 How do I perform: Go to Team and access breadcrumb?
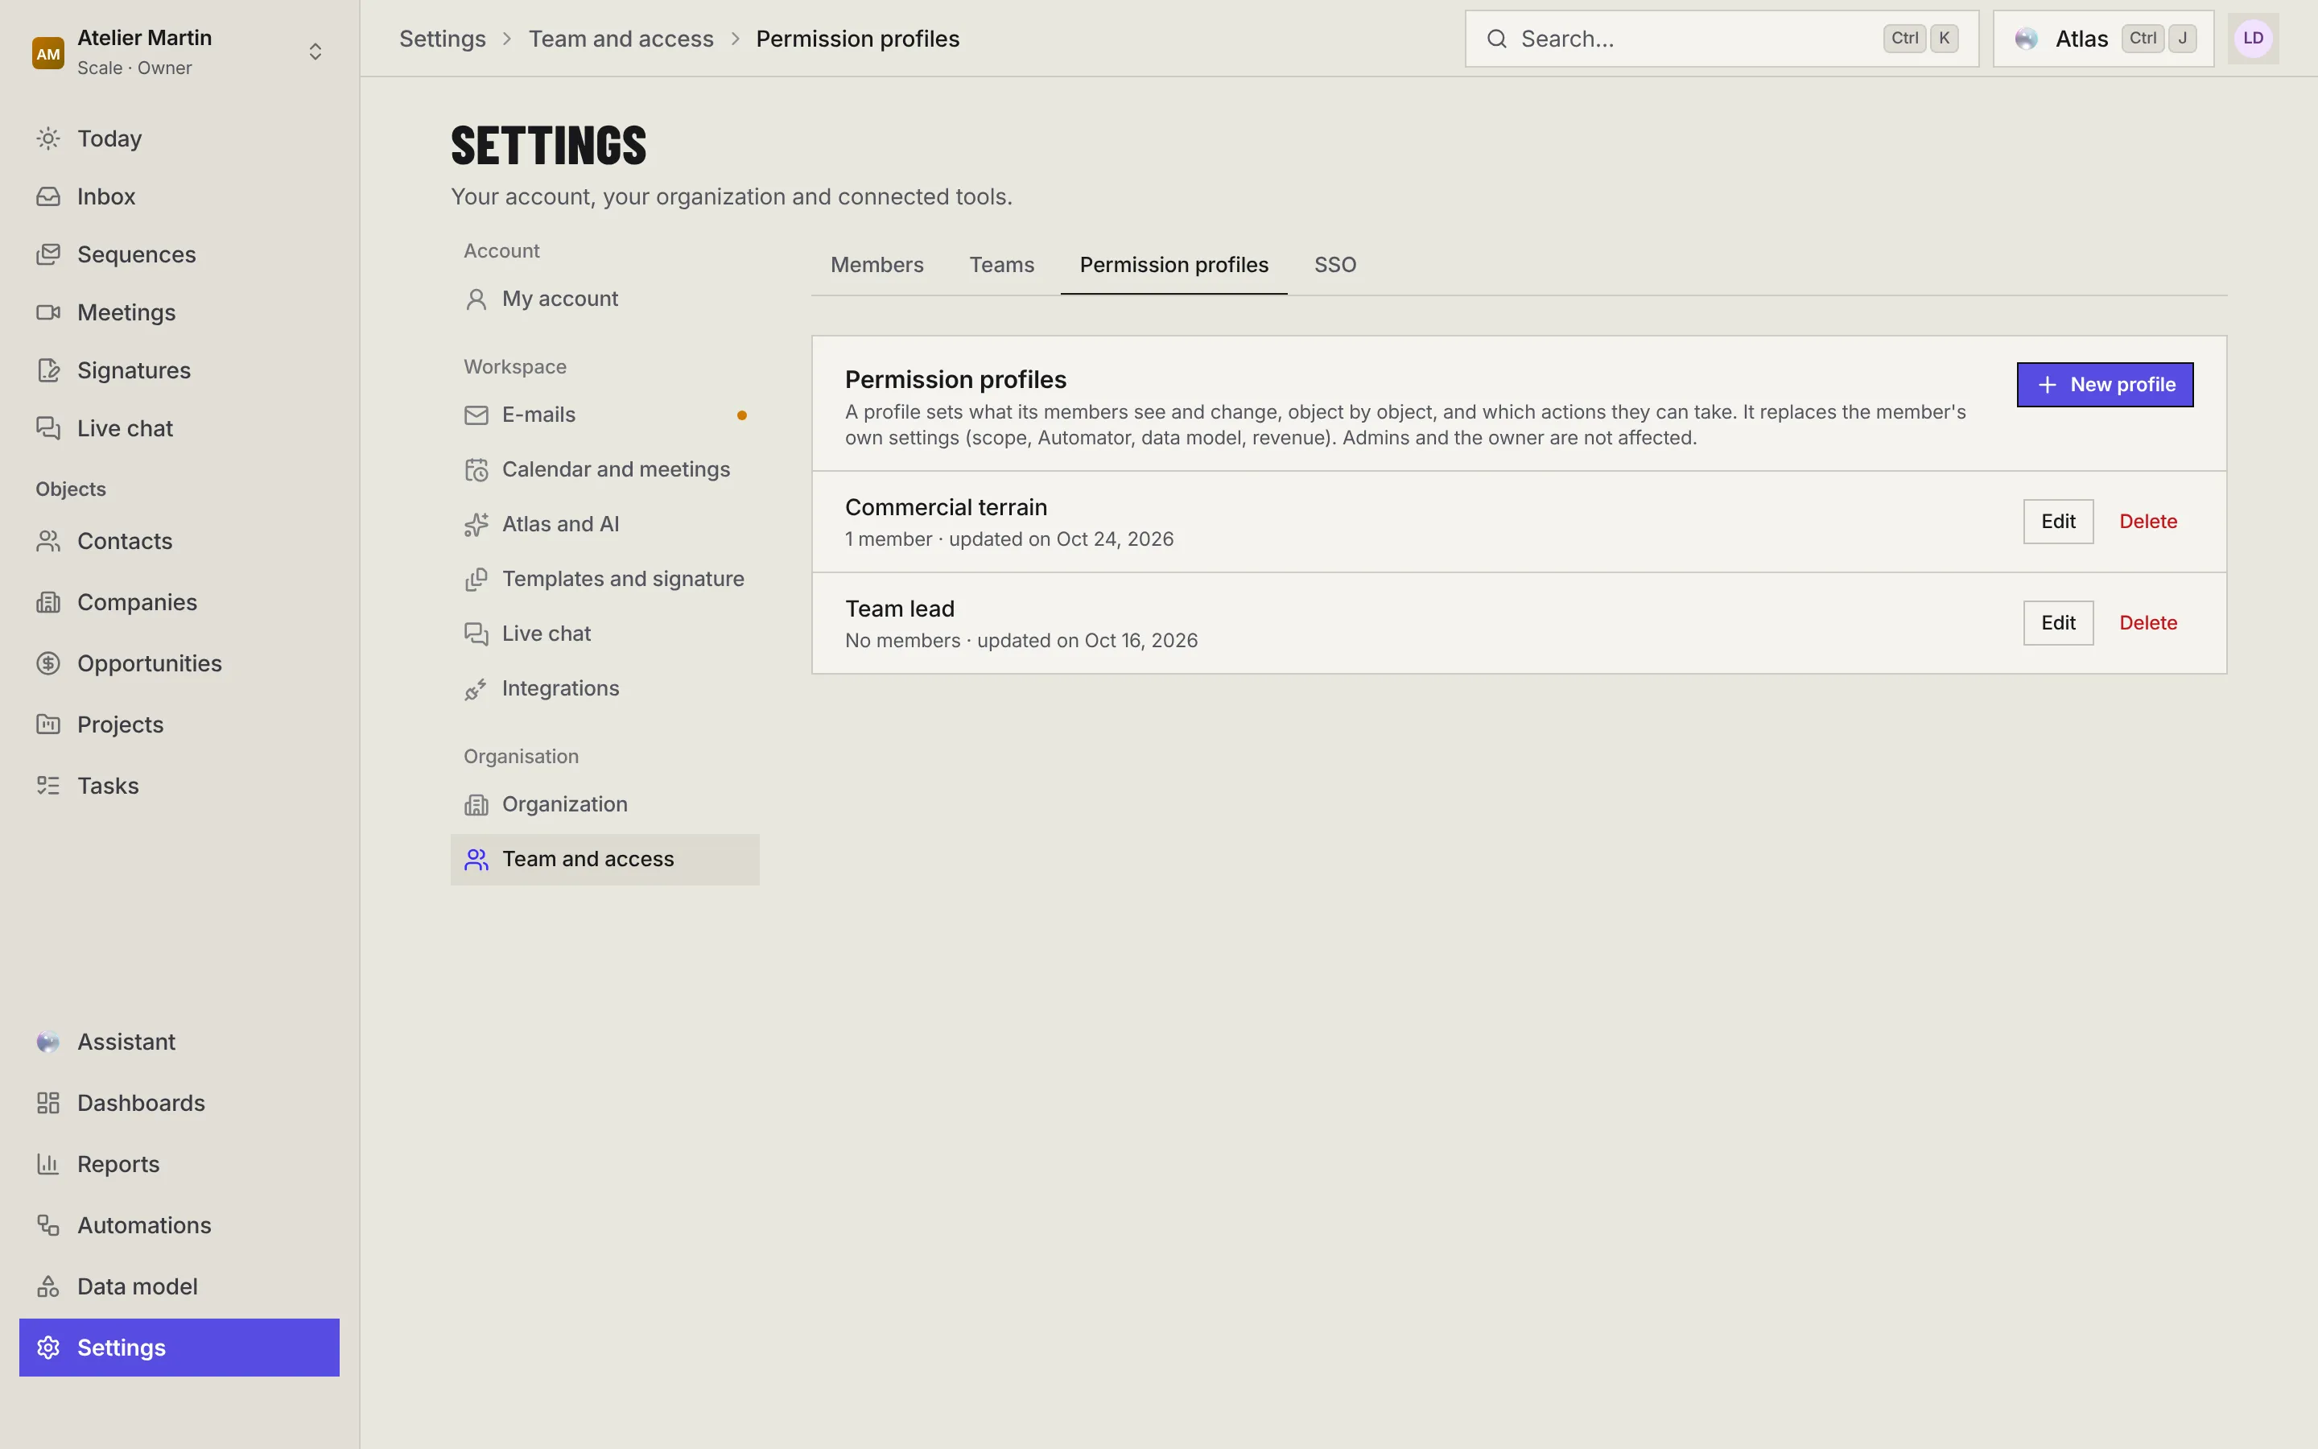click(621, 39)
